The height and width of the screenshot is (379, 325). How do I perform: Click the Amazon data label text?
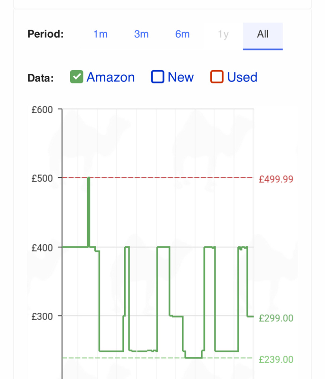coord(110,77)
